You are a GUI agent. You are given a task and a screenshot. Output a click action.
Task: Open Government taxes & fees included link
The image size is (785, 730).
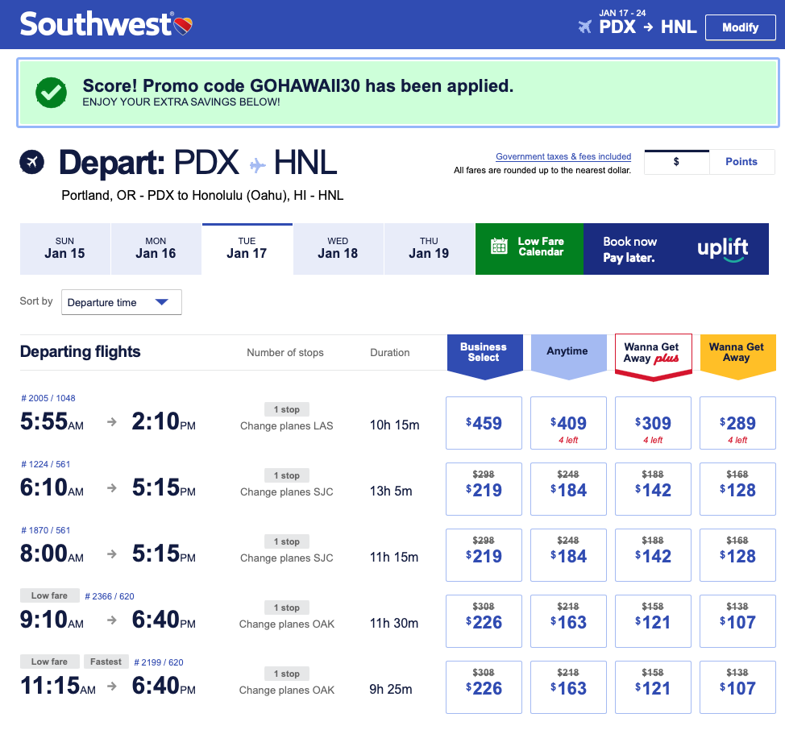563,157
